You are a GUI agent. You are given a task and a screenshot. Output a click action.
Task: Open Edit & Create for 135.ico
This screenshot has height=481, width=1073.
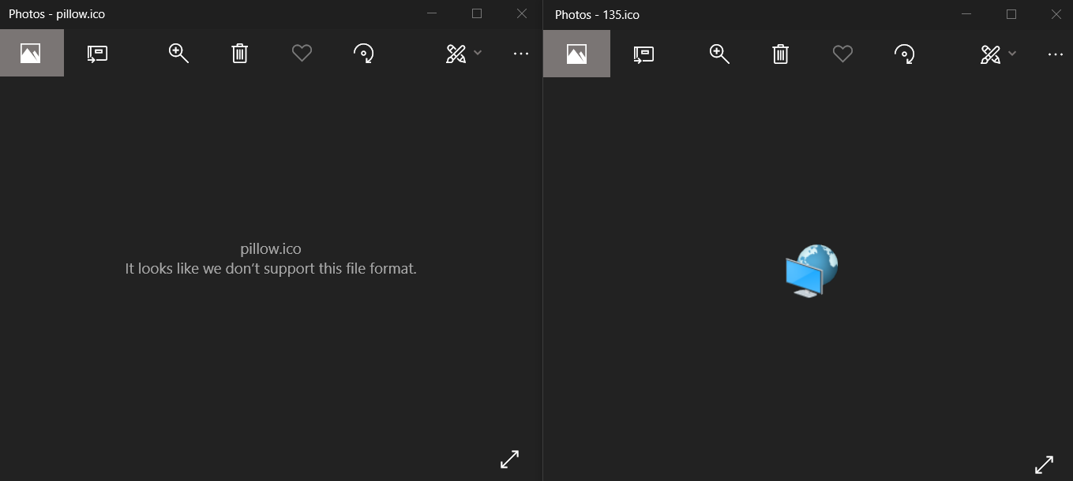[991, 54]
